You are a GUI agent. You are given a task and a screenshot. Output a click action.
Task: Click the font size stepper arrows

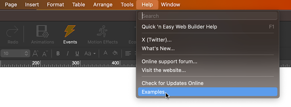point(26,54)
